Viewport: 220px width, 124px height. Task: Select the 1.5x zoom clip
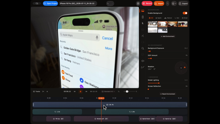[x=57, y=112]
